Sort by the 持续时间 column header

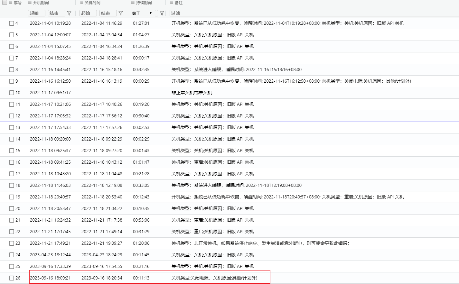(x=144, y=3)
